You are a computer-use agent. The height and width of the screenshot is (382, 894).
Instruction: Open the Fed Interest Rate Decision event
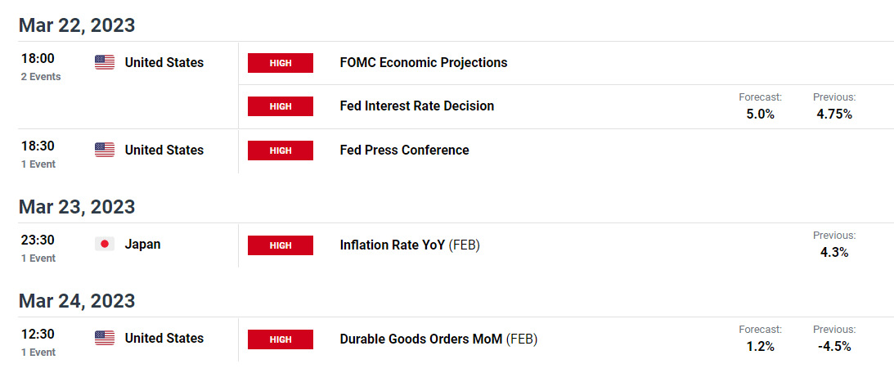[417, 106]
